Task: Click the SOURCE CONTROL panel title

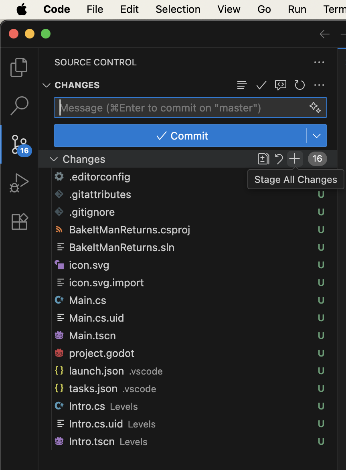Action: coord(95,62)
